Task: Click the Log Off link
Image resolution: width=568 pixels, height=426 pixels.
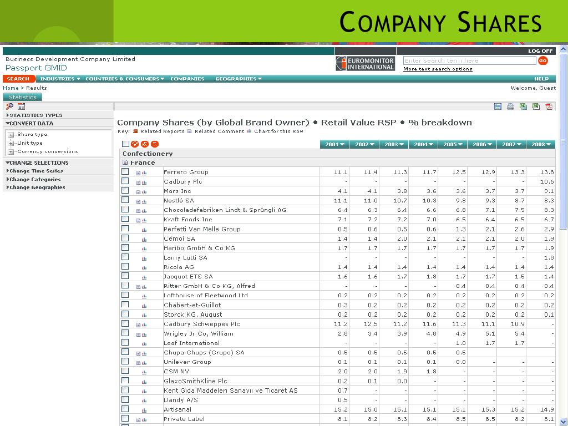Action: tap(540, 51)
